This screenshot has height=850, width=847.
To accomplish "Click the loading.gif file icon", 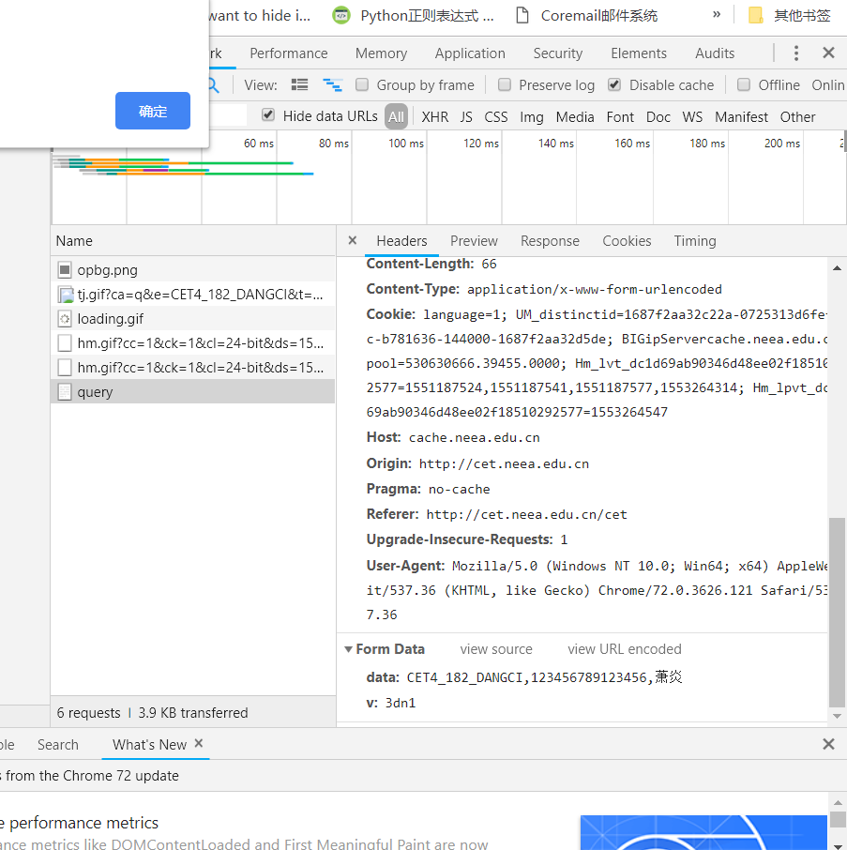I will click(65, 319).
